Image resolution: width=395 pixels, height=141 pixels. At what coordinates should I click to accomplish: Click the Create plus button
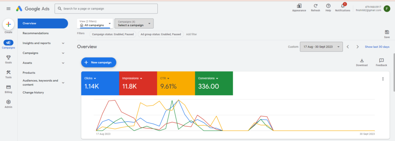[8, 24]
